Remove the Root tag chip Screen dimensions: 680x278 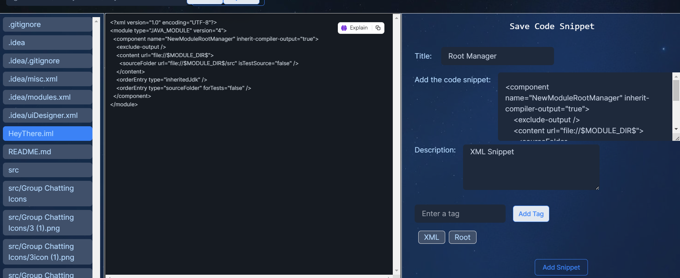pyautogui.click(x=462, y=237)
